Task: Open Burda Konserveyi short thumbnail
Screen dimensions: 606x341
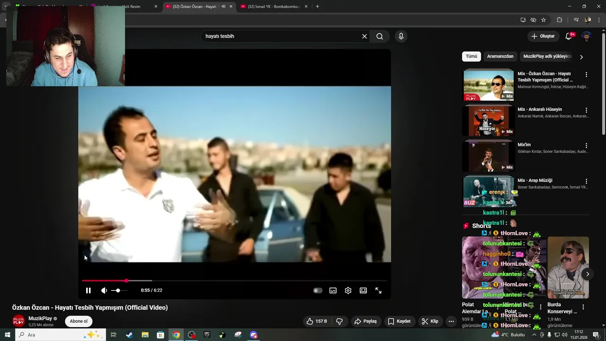Action: 568,268
